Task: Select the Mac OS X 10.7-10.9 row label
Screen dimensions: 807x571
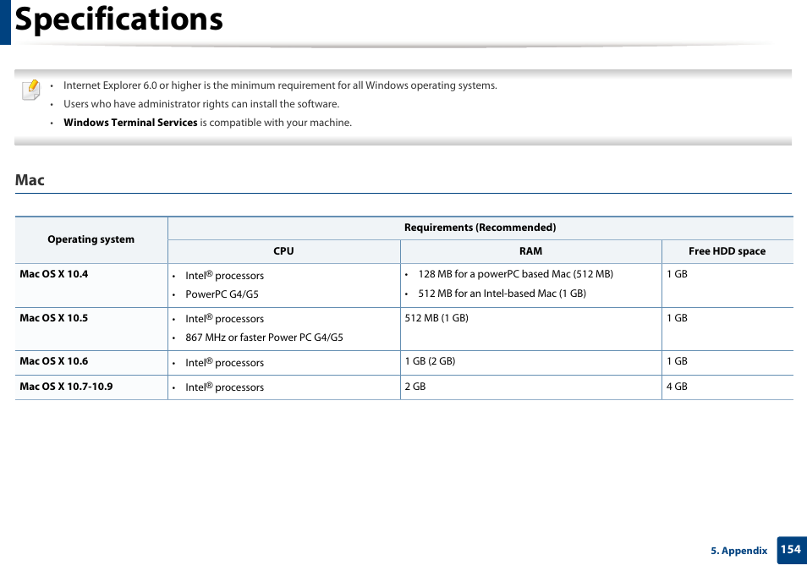Action: [x=66, y=386]
